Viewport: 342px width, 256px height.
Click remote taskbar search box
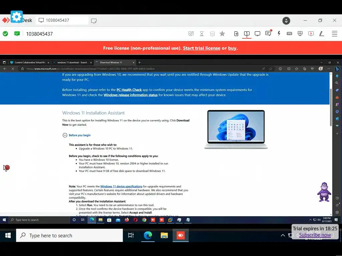(39, 220)
